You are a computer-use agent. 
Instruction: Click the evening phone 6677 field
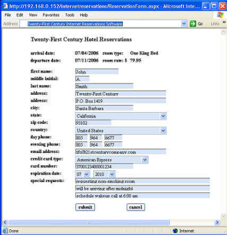(113, 144)
